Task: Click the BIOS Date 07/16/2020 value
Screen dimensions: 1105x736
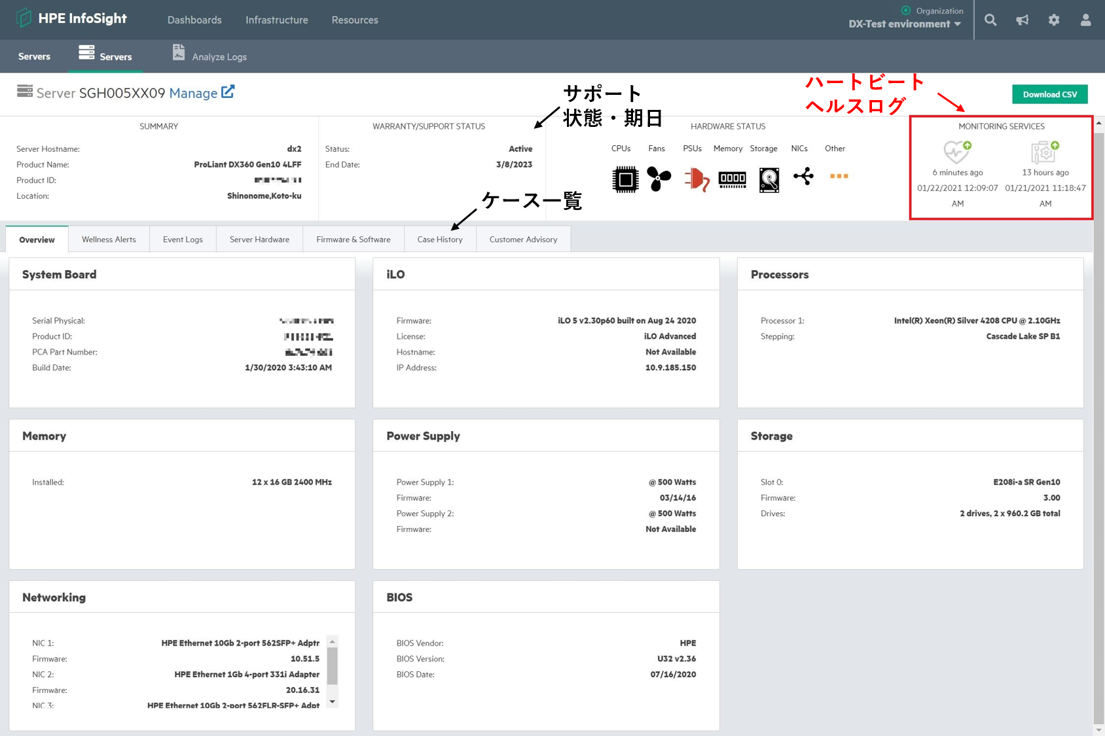Action: tap(673, 675)
